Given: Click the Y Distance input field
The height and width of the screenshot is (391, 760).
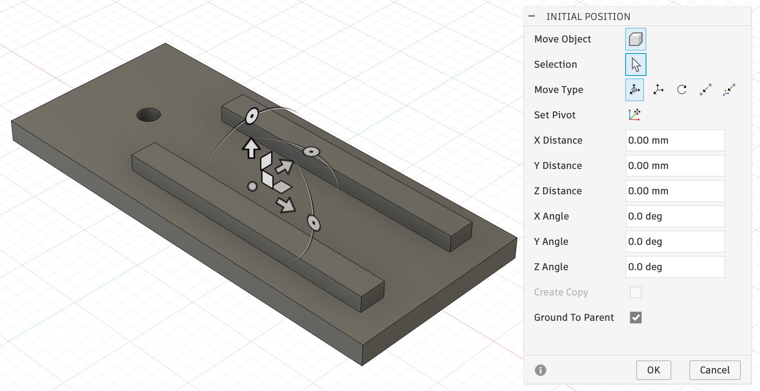Looking at the screenshot, I should click(x=675, y=166).
